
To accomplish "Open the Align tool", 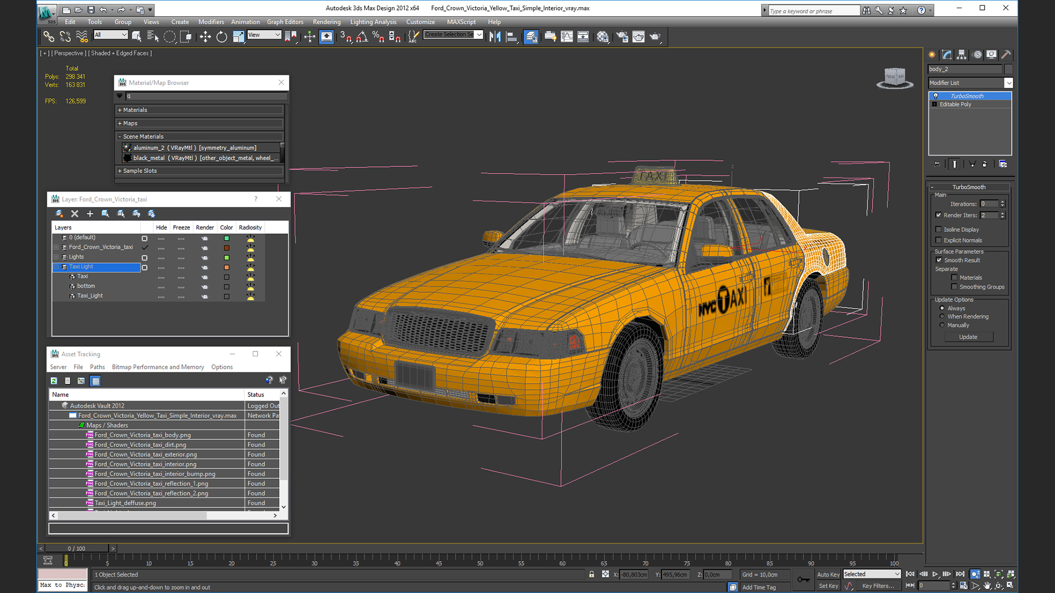I will 512,37.
